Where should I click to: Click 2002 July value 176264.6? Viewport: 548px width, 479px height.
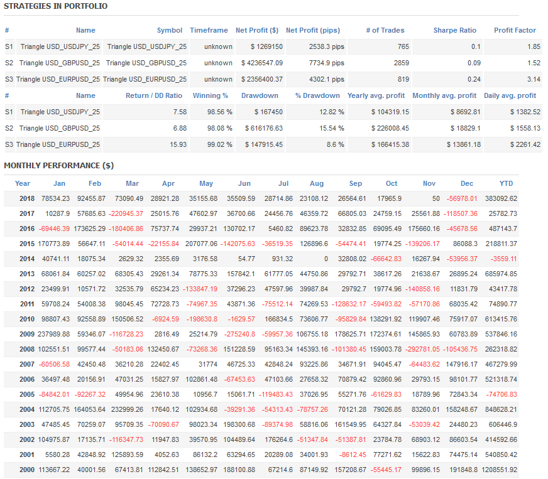point(278,440)
